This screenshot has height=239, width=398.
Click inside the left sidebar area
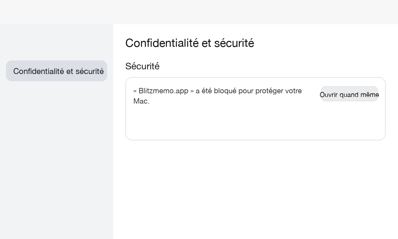56,149
